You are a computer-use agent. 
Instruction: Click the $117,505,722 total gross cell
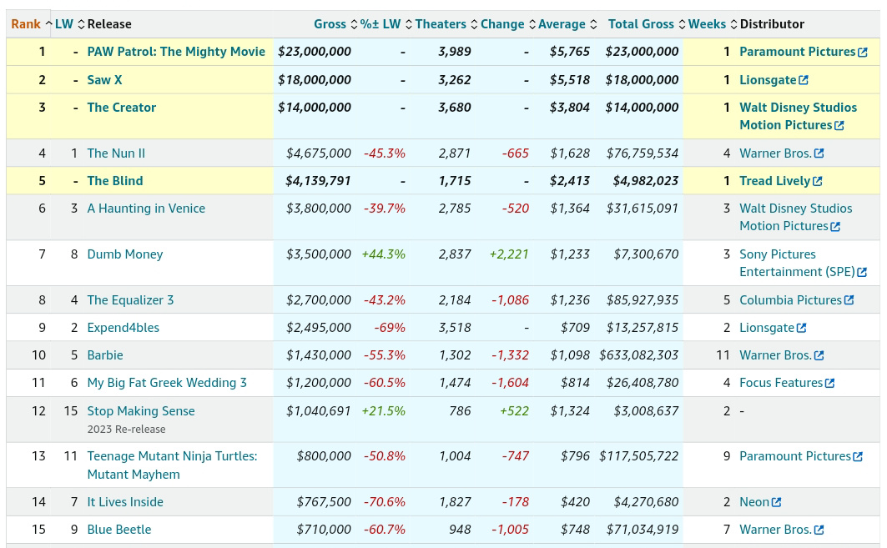(x=638, y=456)
